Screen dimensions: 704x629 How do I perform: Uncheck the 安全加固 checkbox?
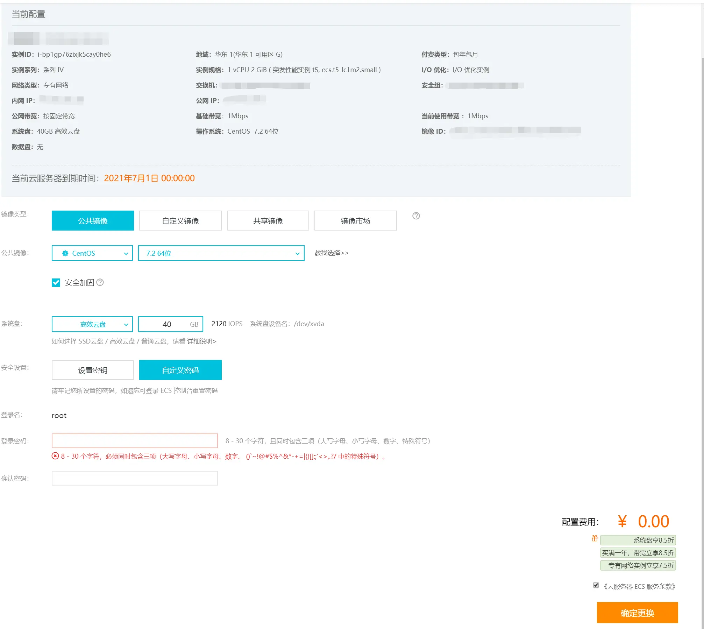coord(56,282)
